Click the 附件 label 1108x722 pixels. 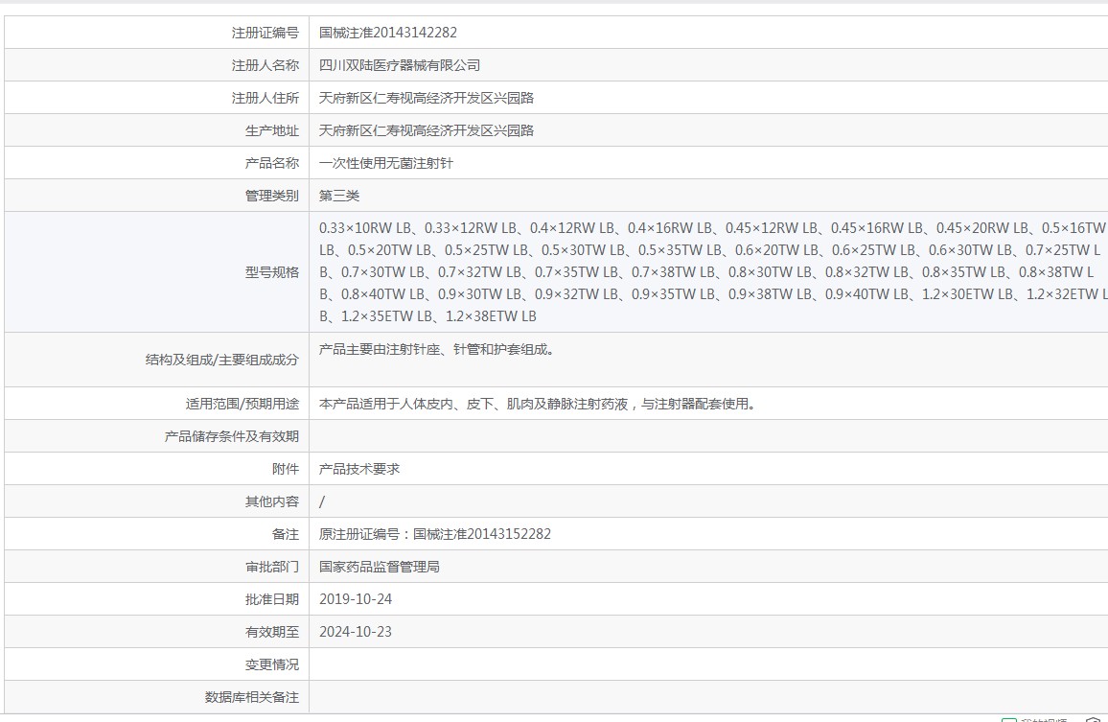click(x=286, y=469)
